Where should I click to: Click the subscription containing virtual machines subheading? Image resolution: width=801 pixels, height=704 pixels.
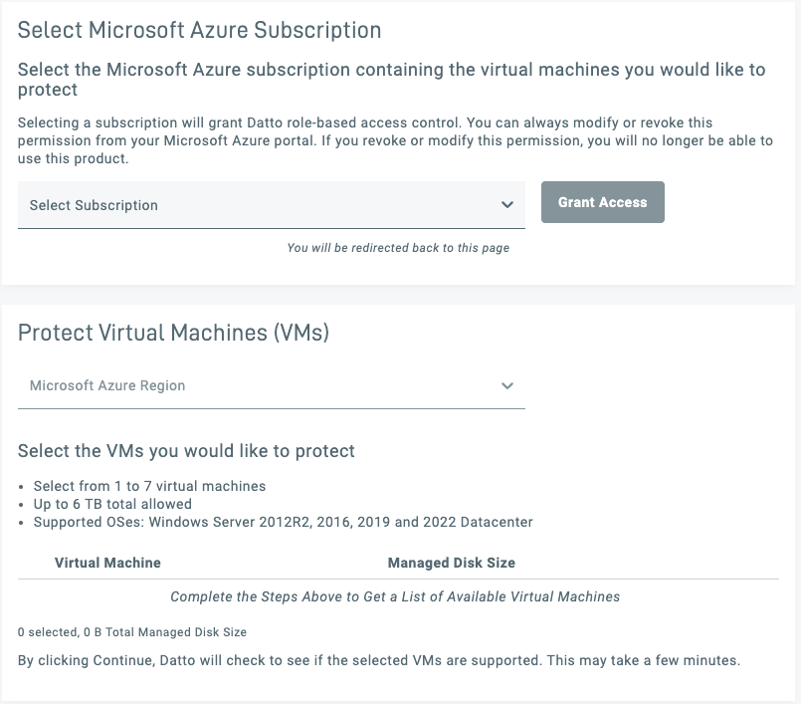coord(392,80)
